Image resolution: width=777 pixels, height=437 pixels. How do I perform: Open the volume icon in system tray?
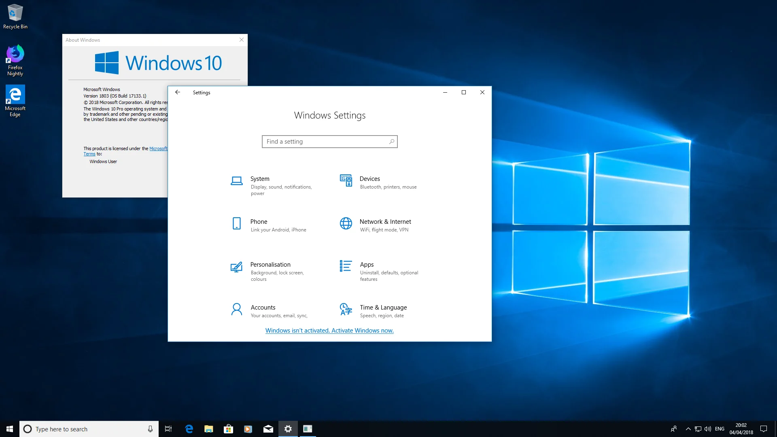click(x=708, y=429)
